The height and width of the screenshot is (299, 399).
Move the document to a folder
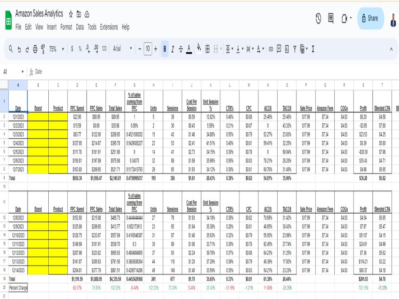pyautogui.click(x=79, y=14)
